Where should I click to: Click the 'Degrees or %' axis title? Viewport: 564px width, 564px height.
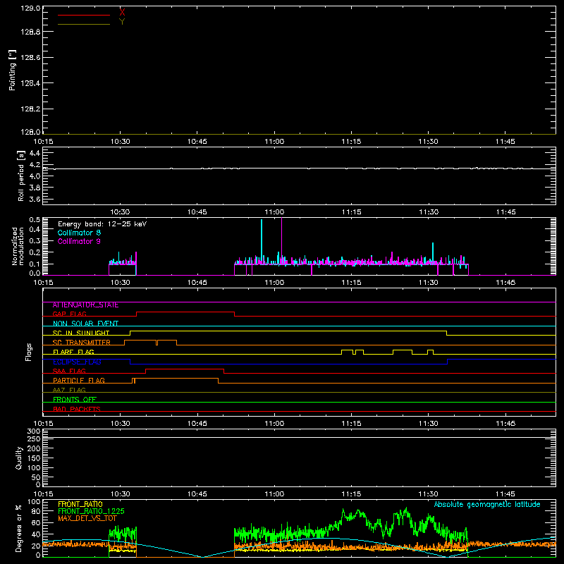[x=18, y=528]
